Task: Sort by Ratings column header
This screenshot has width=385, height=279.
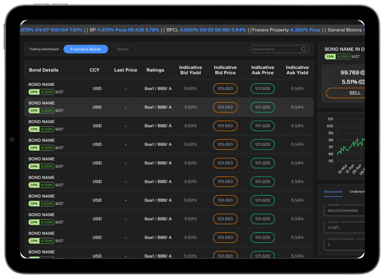Action: coord(155,70)
